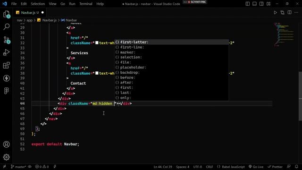Choose 'before:' suggestion
The height and width of the screenshot is (170, 302).
172,77
